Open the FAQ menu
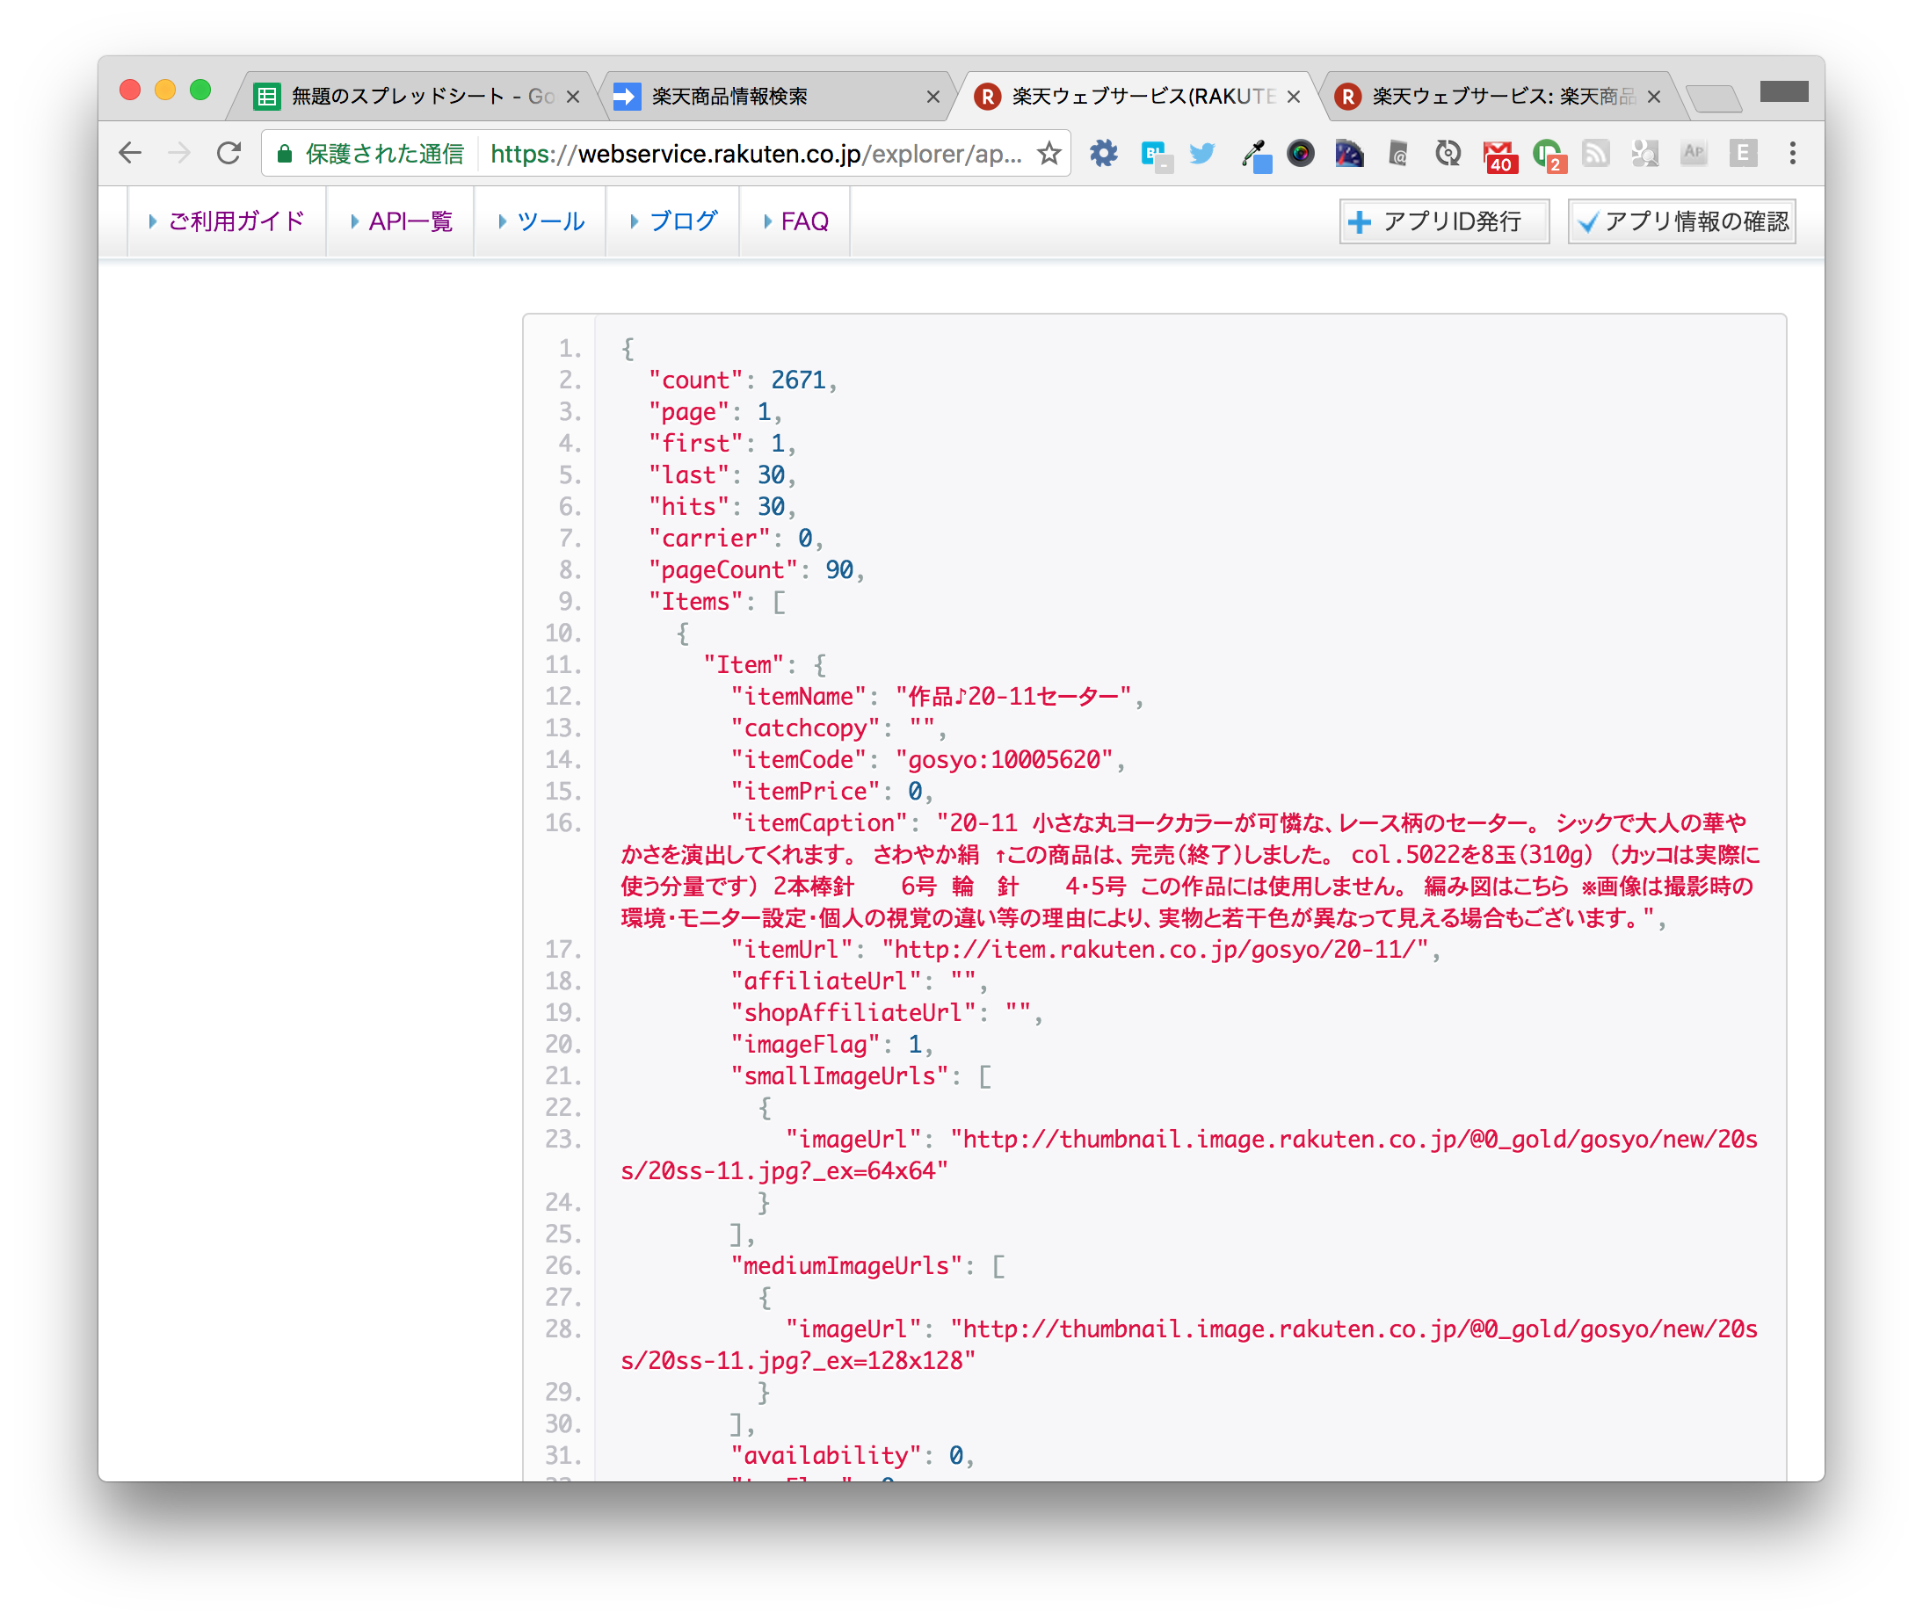 795,221
